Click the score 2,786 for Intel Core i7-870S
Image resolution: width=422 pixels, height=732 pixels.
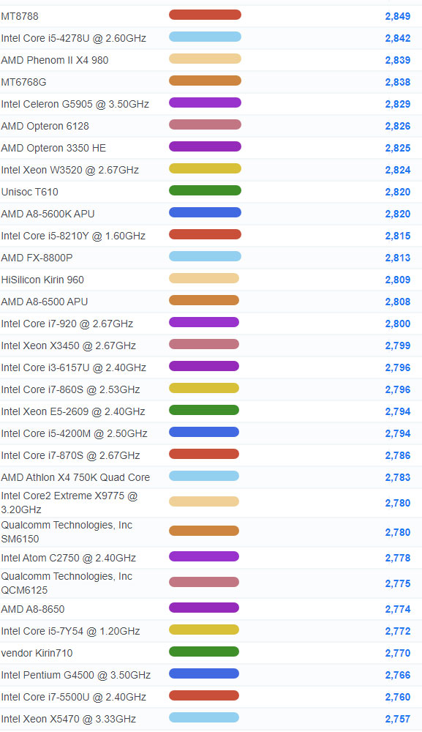click(398, 455)
